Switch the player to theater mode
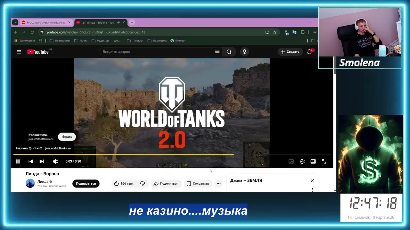Image resolution: width=410 pixels, height=230 pixels. [313, 162]
